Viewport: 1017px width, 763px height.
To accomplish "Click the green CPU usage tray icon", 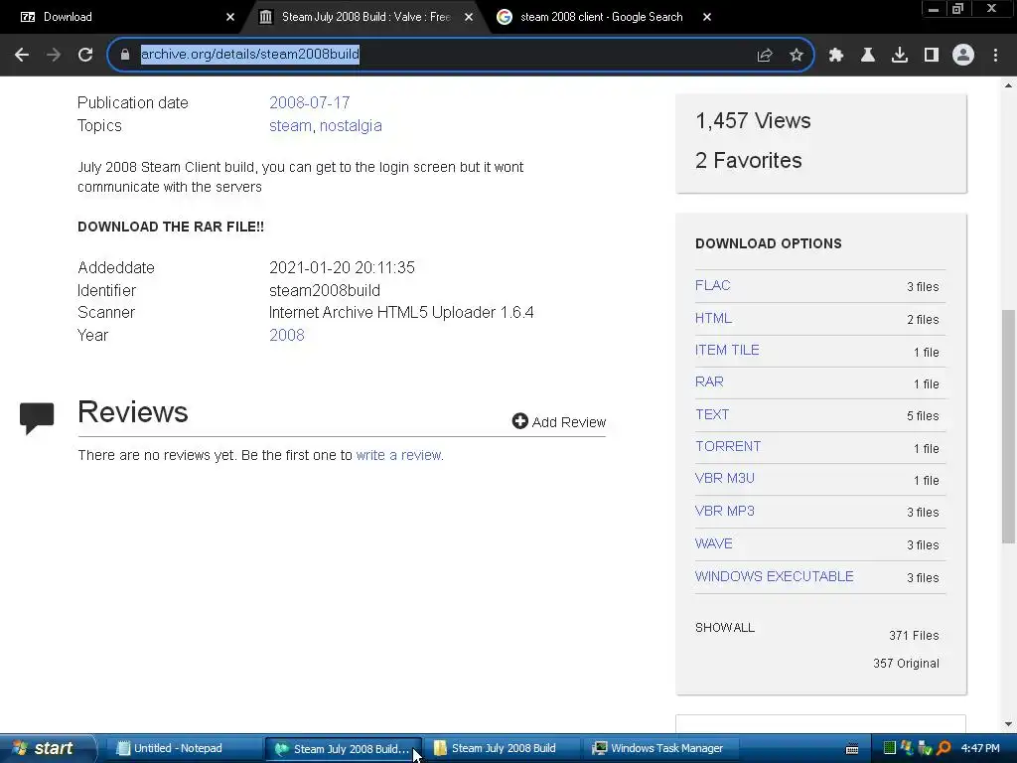I will pyautogui.click(x=889, y=748).
